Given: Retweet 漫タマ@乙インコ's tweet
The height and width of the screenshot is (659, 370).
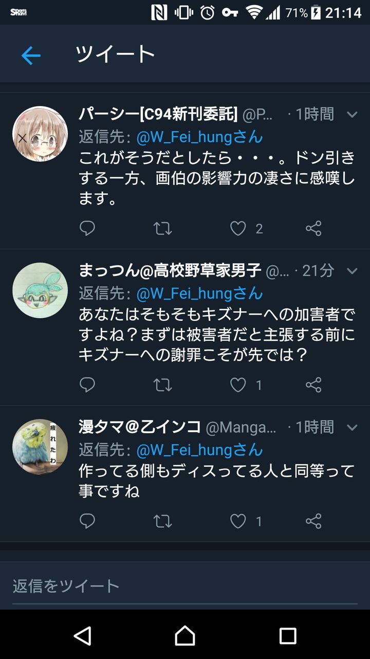Looking at the screenshot, I should click(x=163, y=521).
